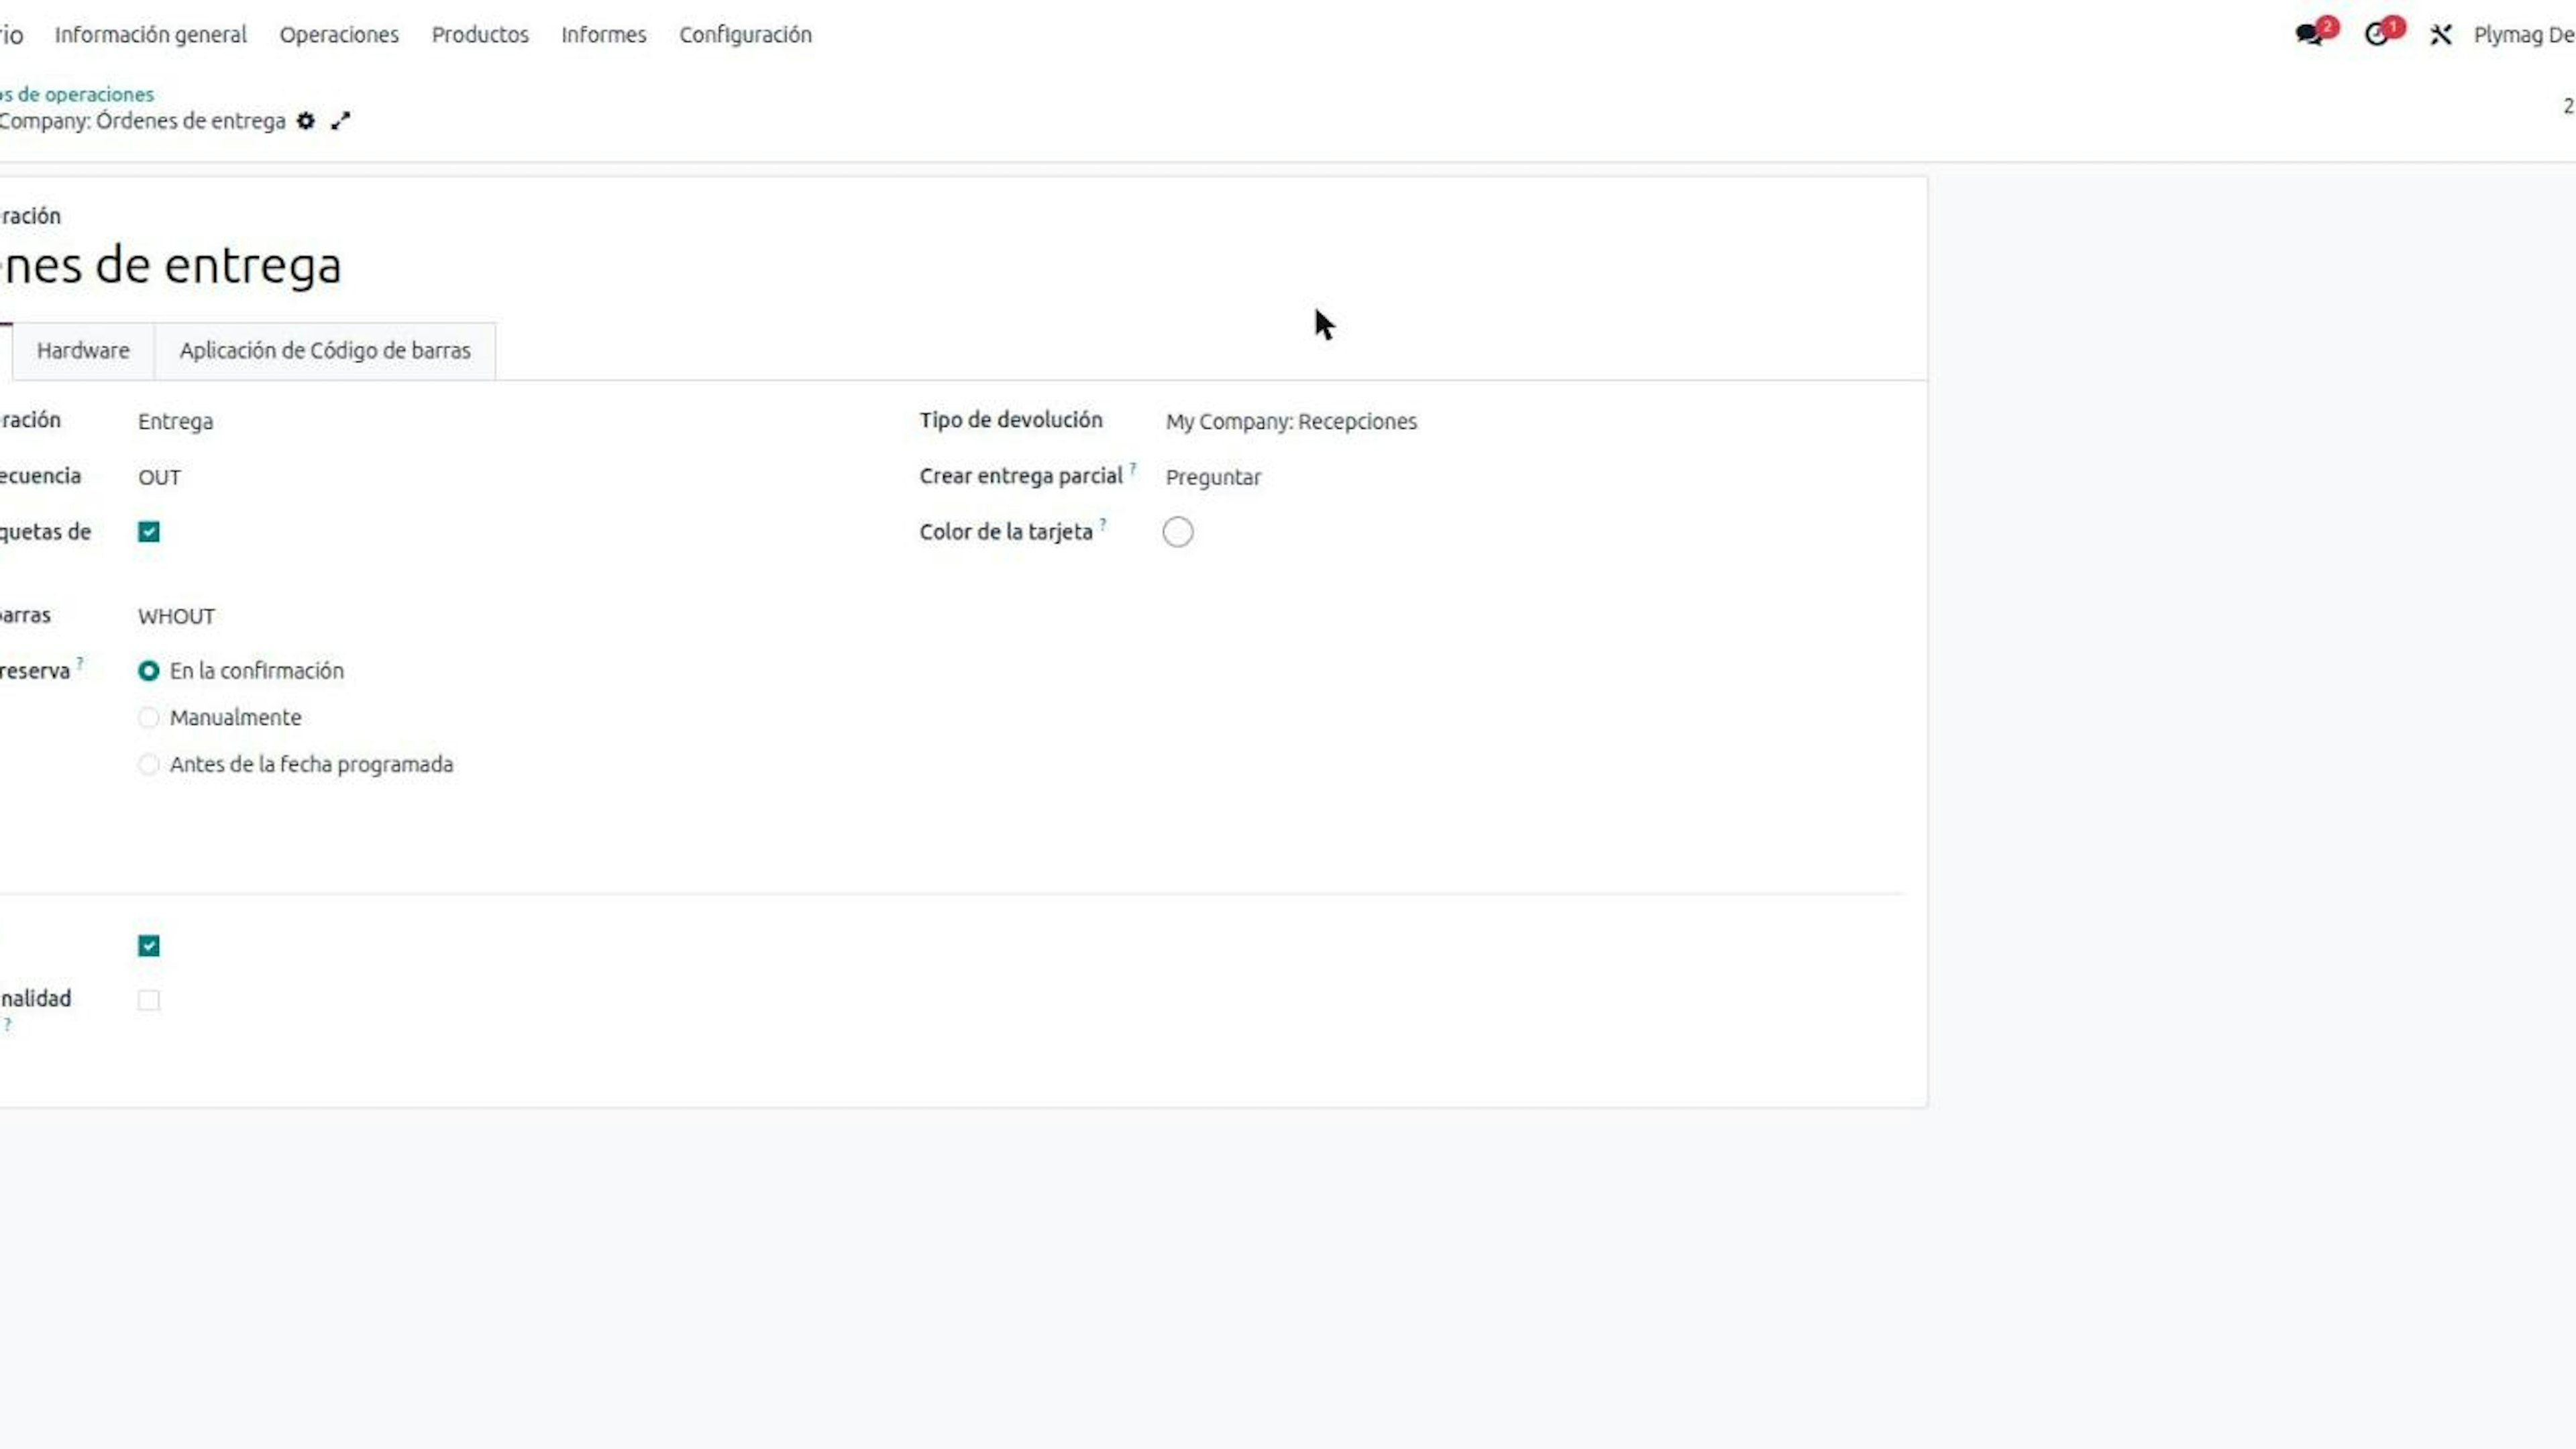The image size is (2576, 1449).
Task: Click Plymag user account menu
Action: pyautogui.click(x=2524, y=35)
